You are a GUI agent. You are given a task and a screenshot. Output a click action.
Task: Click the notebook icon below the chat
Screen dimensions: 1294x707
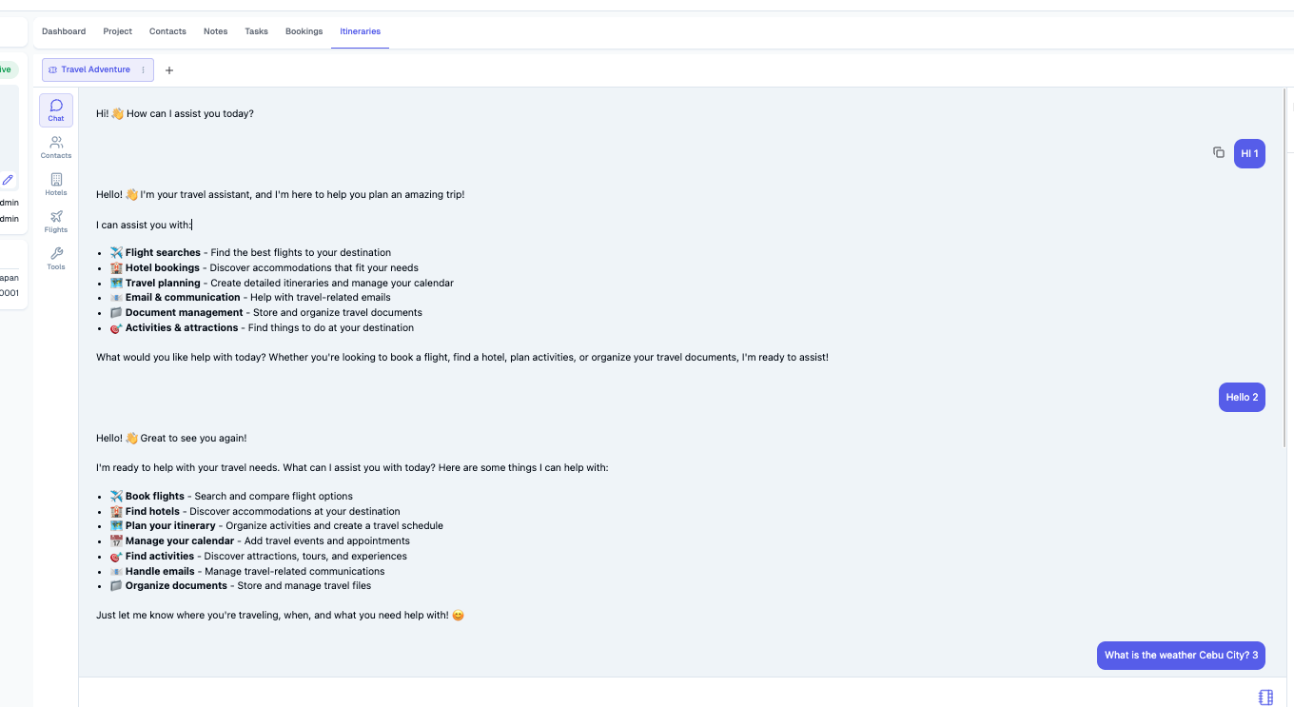click(1265, 697)
